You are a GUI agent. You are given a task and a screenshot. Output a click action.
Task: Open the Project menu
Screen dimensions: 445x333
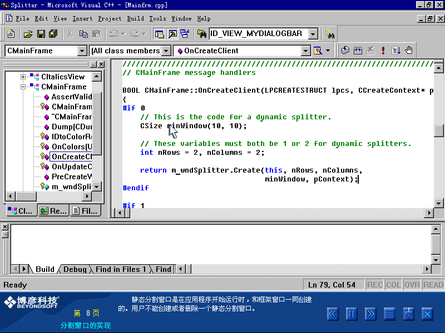(x=110, y=18)
